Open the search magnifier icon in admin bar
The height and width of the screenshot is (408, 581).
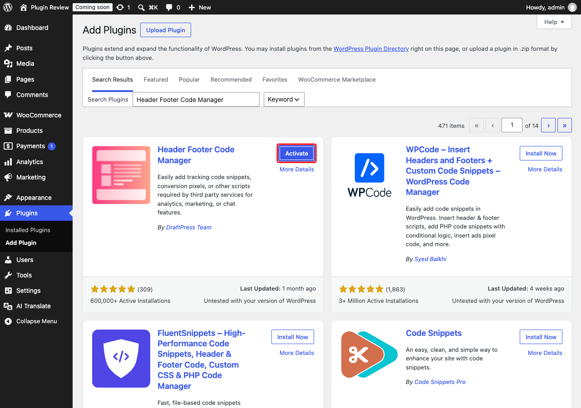(x=141, y=7)
